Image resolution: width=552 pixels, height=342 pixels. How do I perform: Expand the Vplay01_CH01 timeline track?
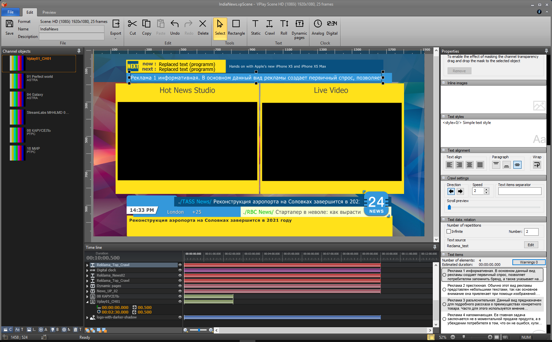coord(87,301)
